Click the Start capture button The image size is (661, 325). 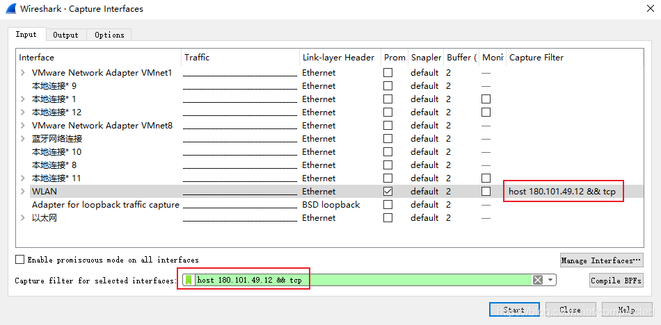(514, 310)
